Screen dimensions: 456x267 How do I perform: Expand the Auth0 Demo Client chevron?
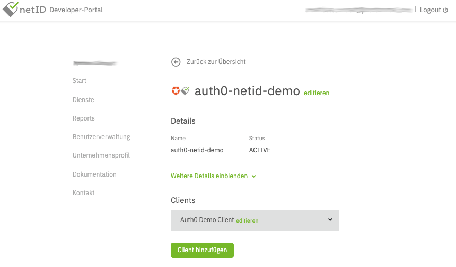tap(330, 220)
